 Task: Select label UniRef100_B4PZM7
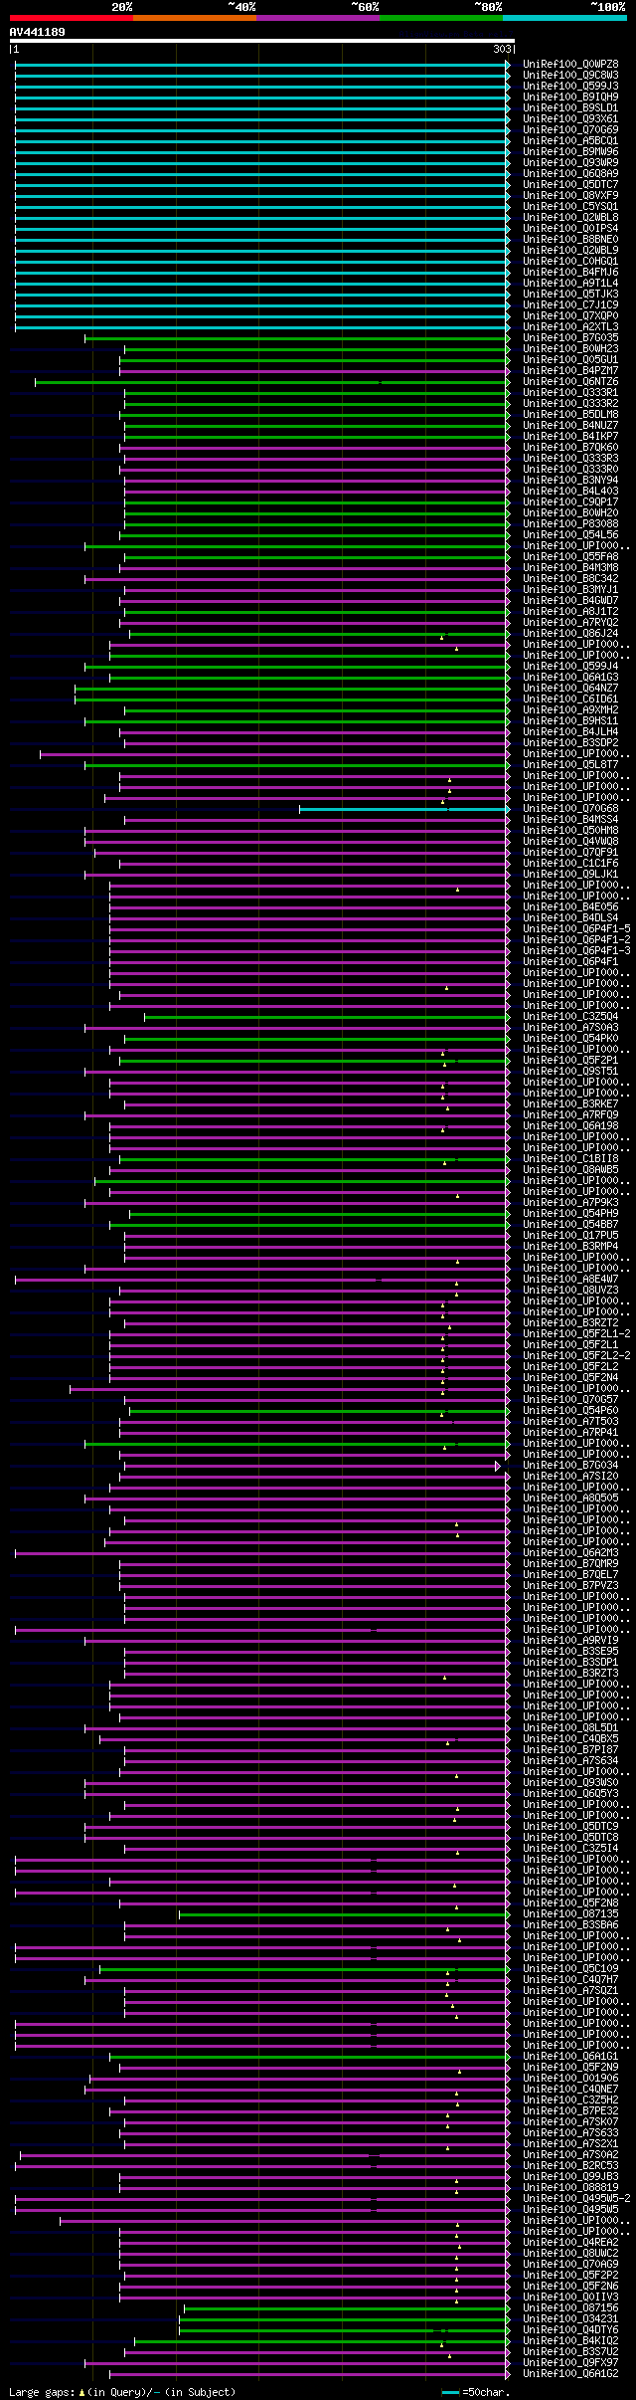pyautogui.click(x=570, y=370)
